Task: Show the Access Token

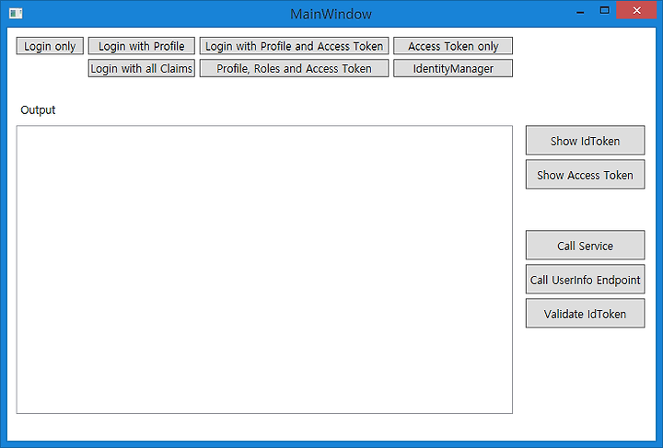Action: tap(586, 175)
